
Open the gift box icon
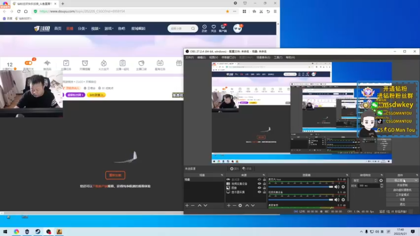tap(179, 63)
